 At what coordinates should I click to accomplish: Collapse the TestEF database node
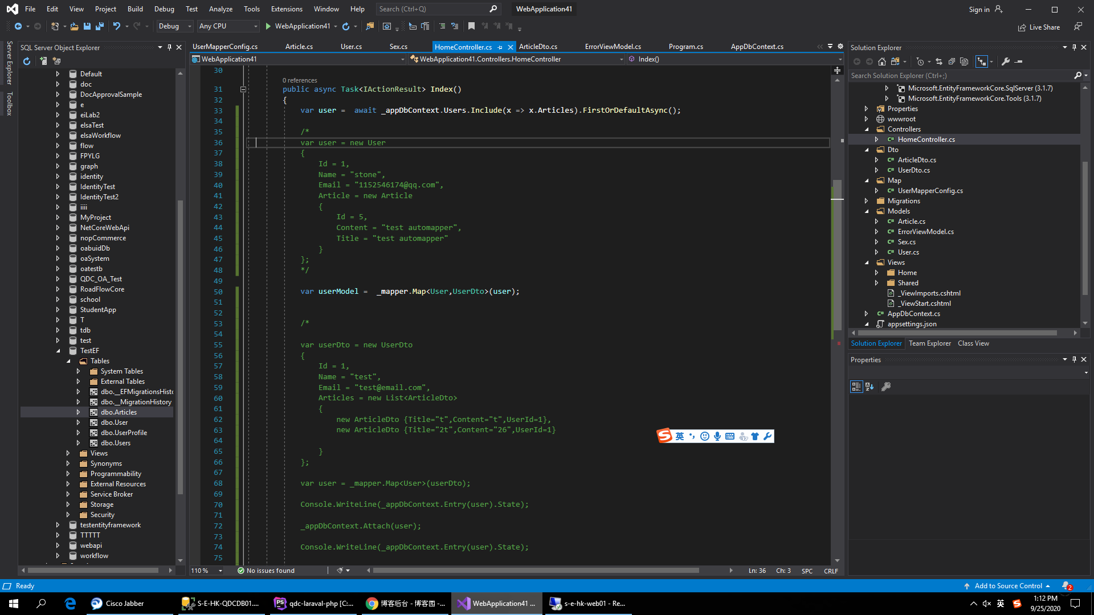(58, 351)
